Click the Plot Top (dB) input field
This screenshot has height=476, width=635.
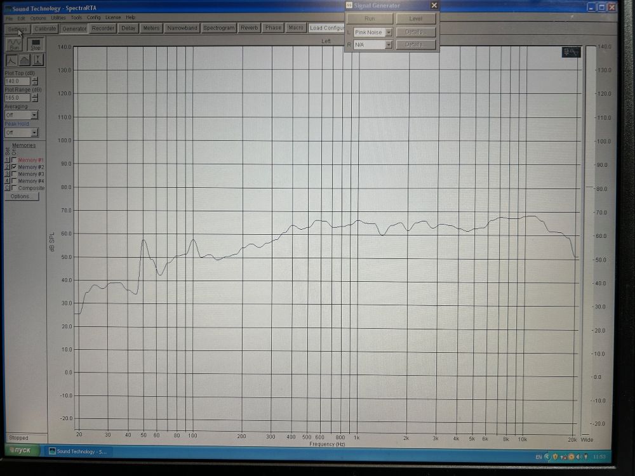pyautogui.click(x=17, y=81)
